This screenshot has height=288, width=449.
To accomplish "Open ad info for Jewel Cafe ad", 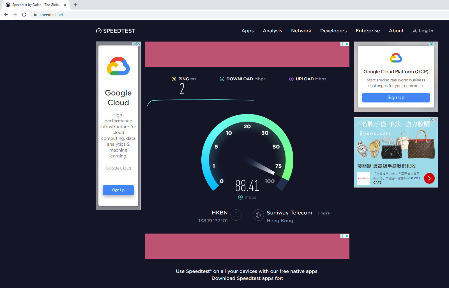I will [x=432, y=120].
